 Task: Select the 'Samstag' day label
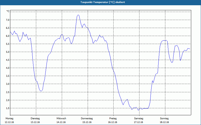139,118
